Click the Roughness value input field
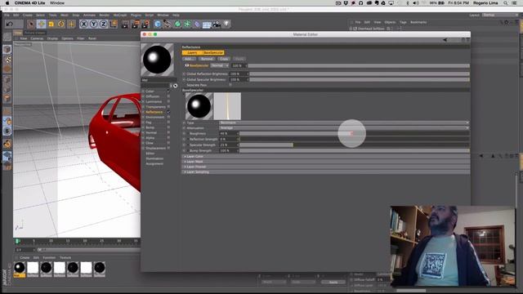Image resolution: width=523 pixels, height=294 pixels. [x=228, y=133]
